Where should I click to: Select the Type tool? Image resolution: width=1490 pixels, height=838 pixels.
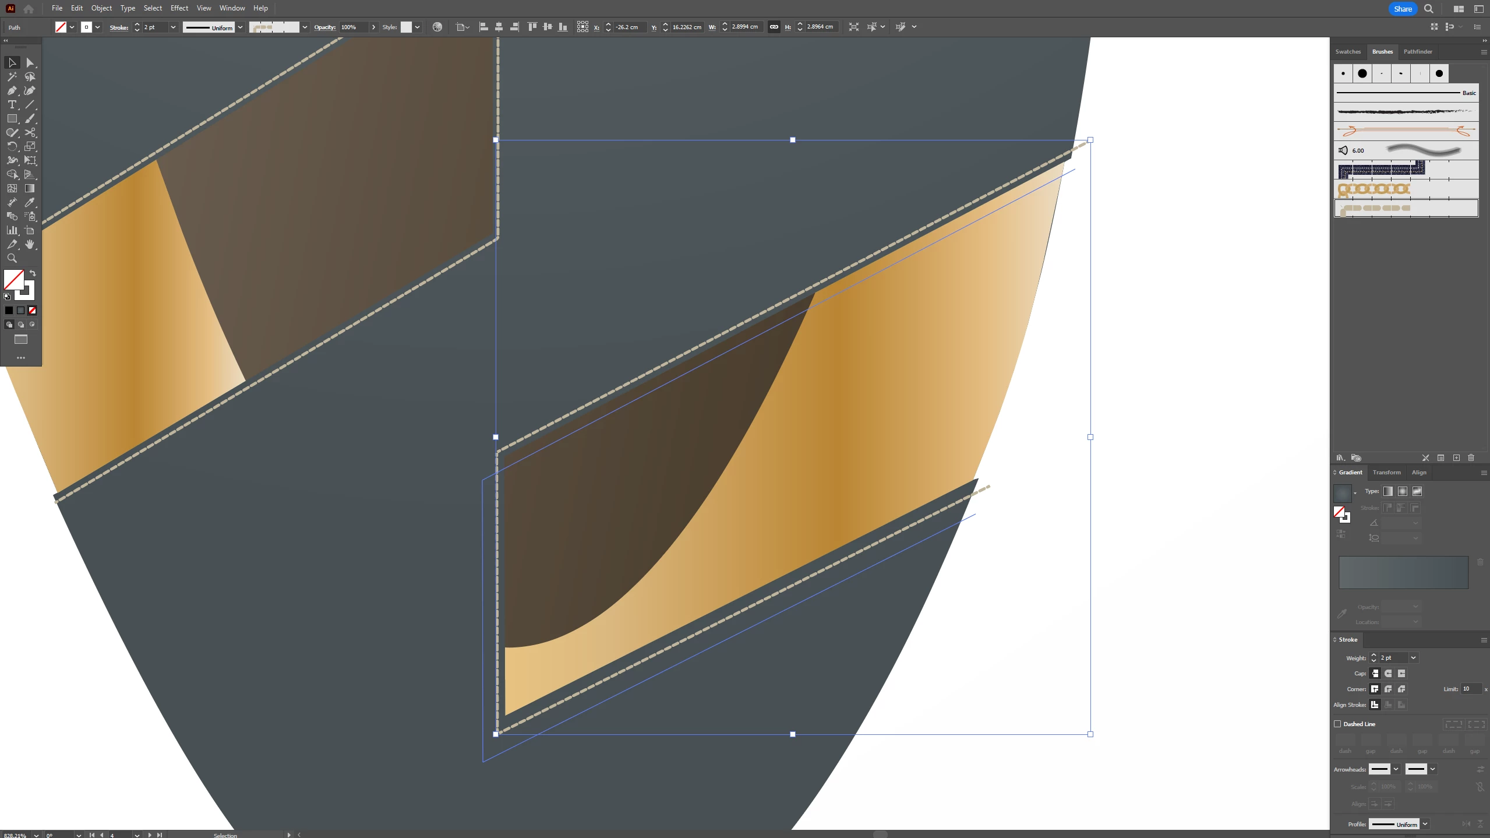pyautogui.click(x=12, y=104)
